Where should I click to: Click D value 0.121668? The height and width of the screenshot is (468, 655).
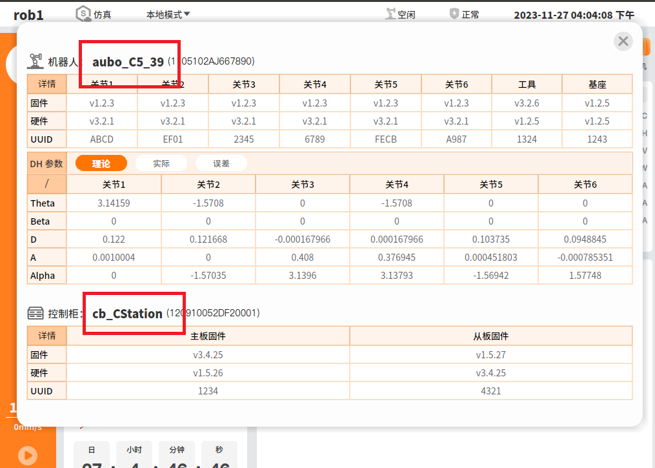pyautogui.click(x=208, y=239)
